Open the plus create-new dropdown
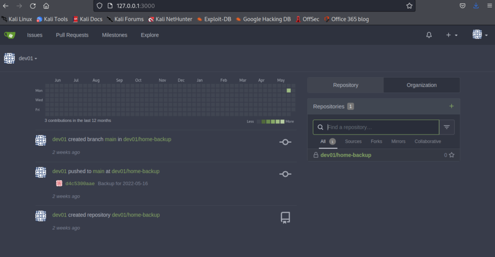This screenshot has width=495, height=257. 451,35
